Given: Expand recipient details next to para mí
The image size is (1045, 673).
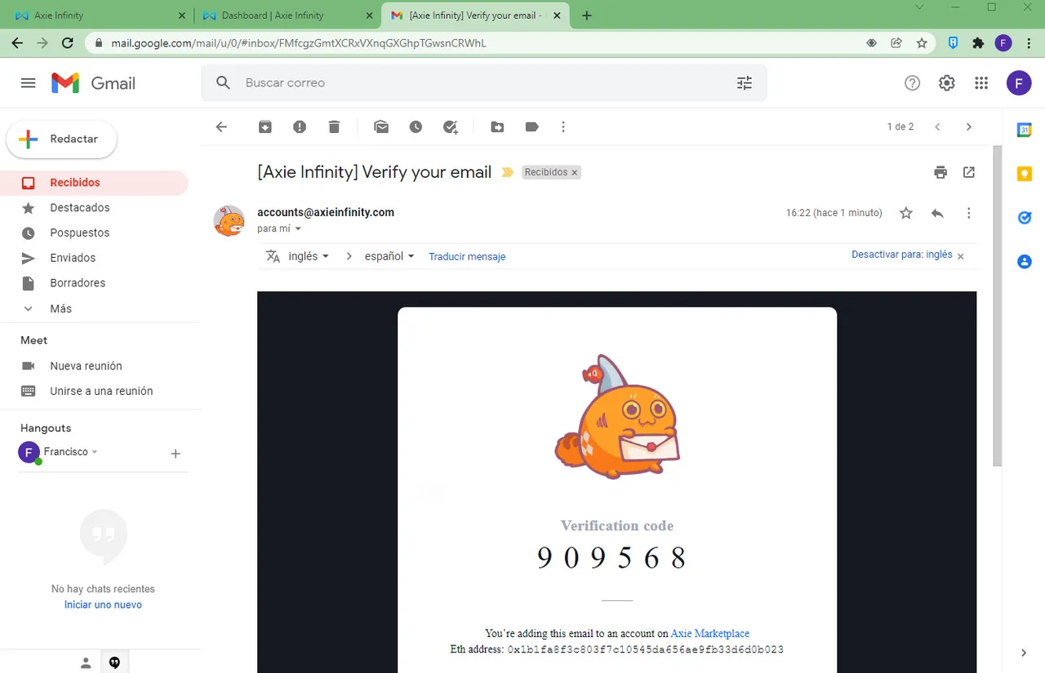Looking at the screenshot, I should click(298, 229).
